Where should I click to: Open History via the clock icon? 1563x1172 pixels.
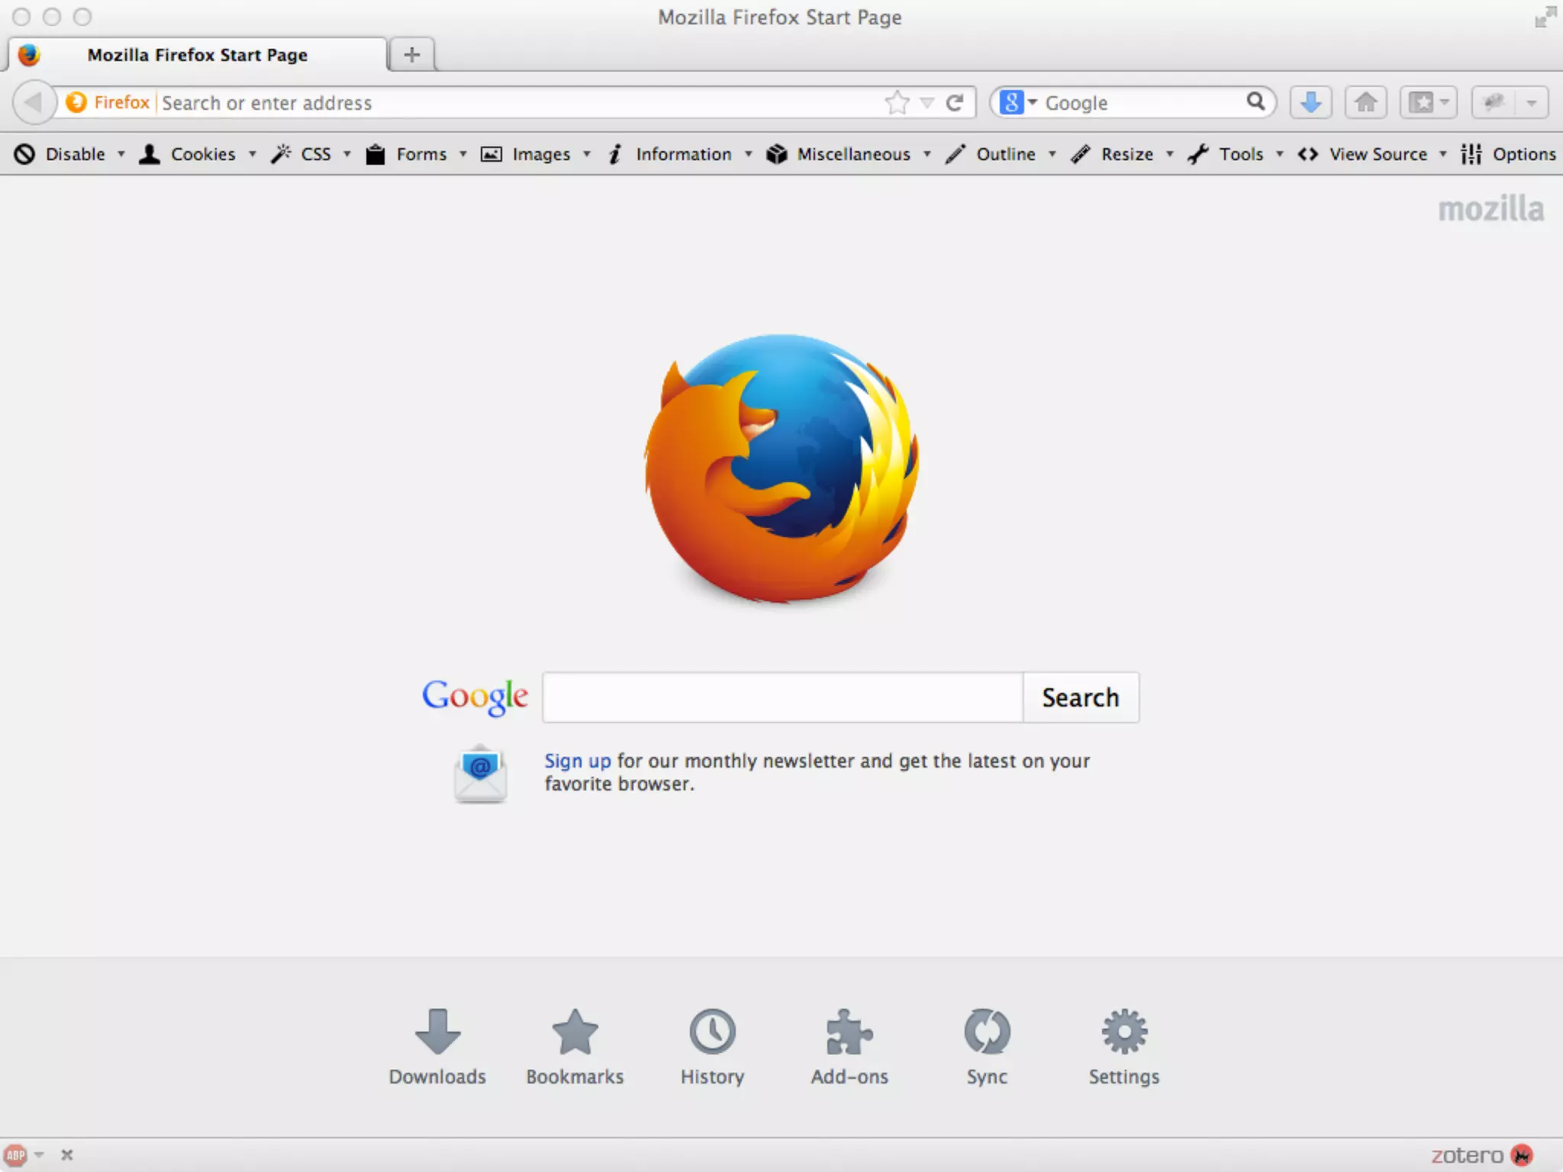(x=712, y=1032)
